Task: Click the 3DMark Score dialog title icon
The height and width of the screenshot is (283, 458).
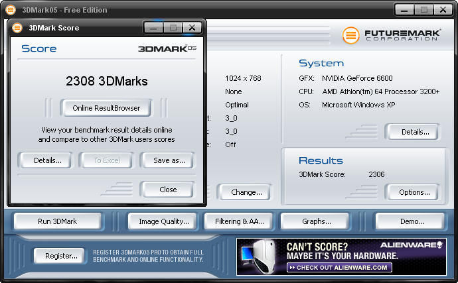Action: point(17,28)
